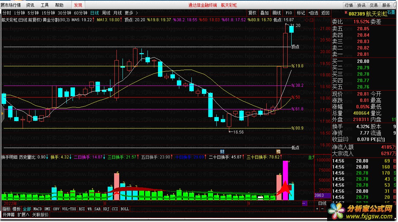
Task: Switch to the 60分钟 chart period
Action: coord(81,13)
